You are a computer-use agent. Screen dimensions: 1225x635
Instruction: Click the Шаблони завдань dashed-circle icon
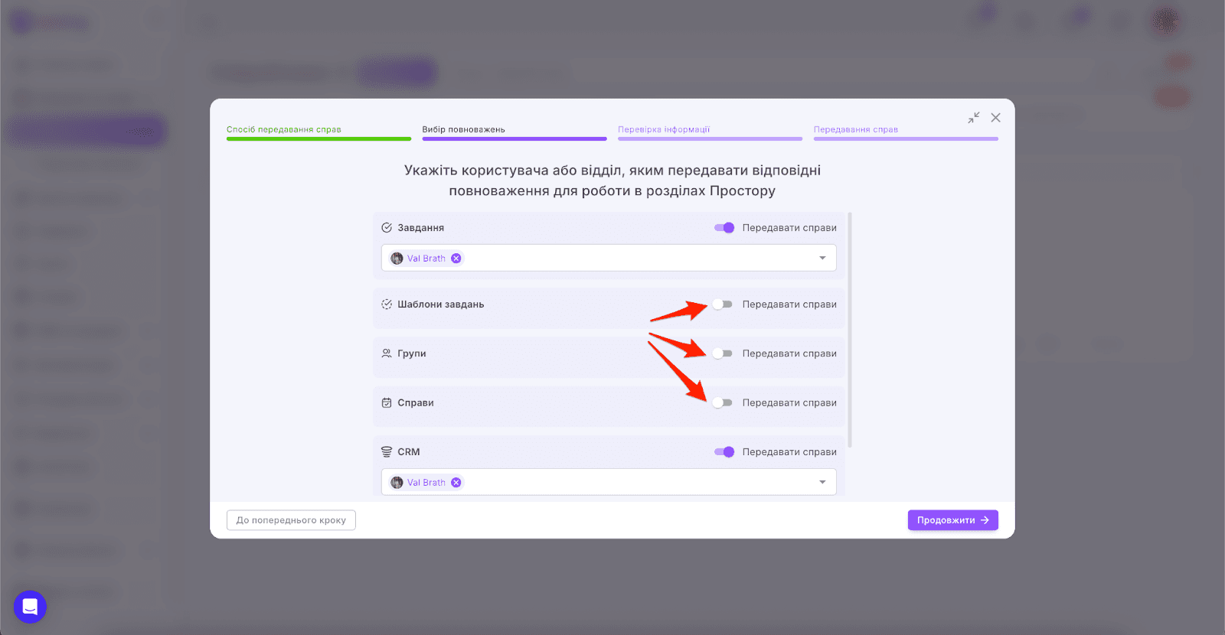click(387, 304)
